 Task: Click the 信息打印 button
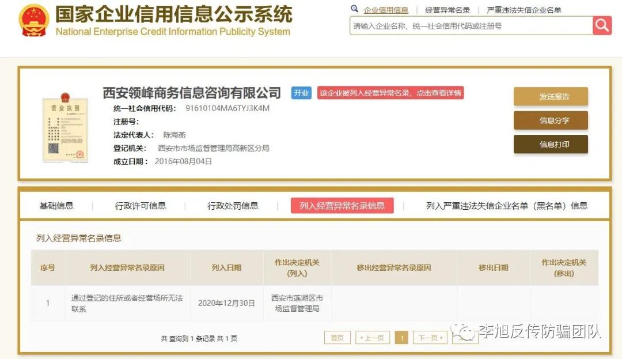(551, 145)
